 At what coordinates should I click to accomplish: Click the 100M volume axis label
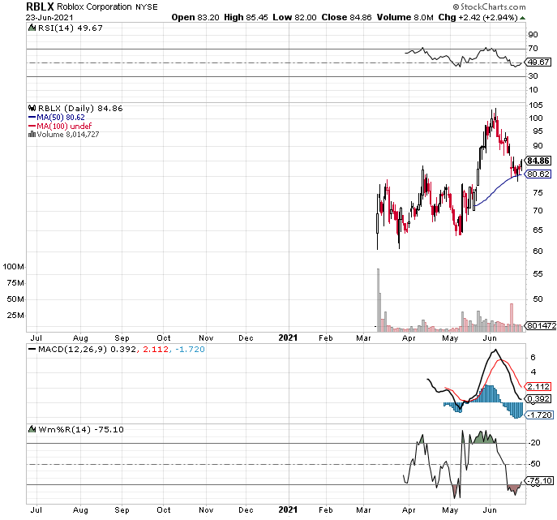tap(14, 267)
